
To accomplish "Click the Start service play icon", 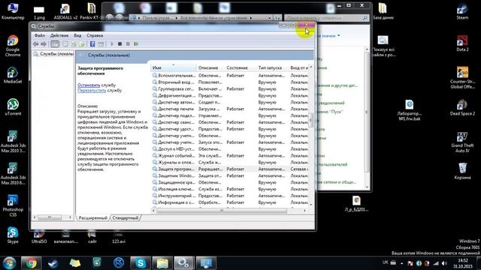I will pyautogui.click(x=112, y=44).
